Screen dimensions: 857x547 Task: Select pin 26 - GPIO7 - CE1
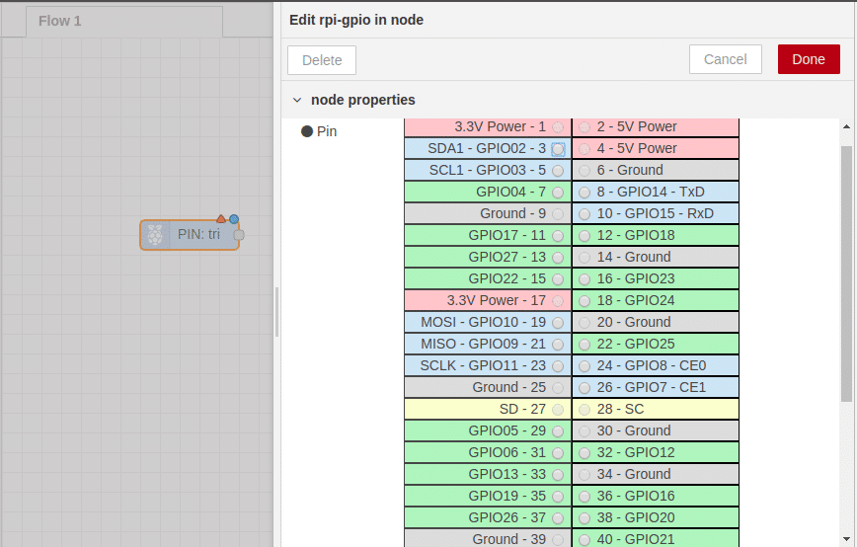coord(584,388)
